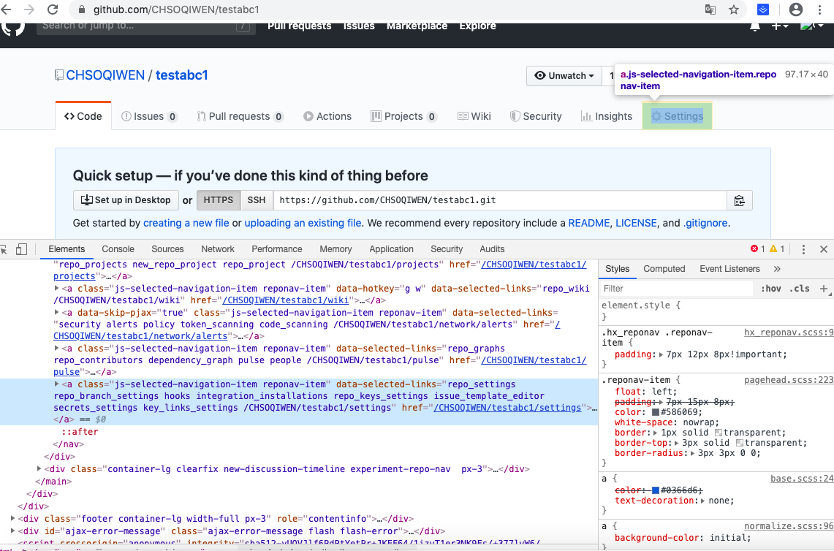Viewport: 834px width, 551px height.
Task: Close the DevTools panel
Action: pyautogui.click(x=823, y=249)
